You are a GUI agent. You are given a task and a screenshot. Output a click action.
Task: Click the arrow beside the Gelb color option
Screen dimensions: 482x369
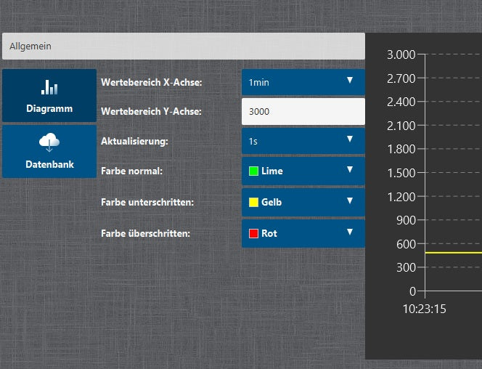(349, 201)
